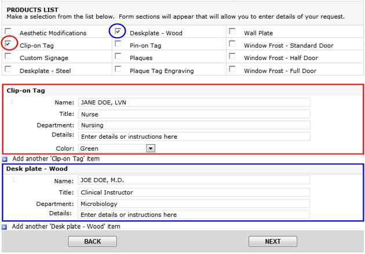
Task: Tick the Plaque Tag Engraving checkbox
Action: pos(118,69)
